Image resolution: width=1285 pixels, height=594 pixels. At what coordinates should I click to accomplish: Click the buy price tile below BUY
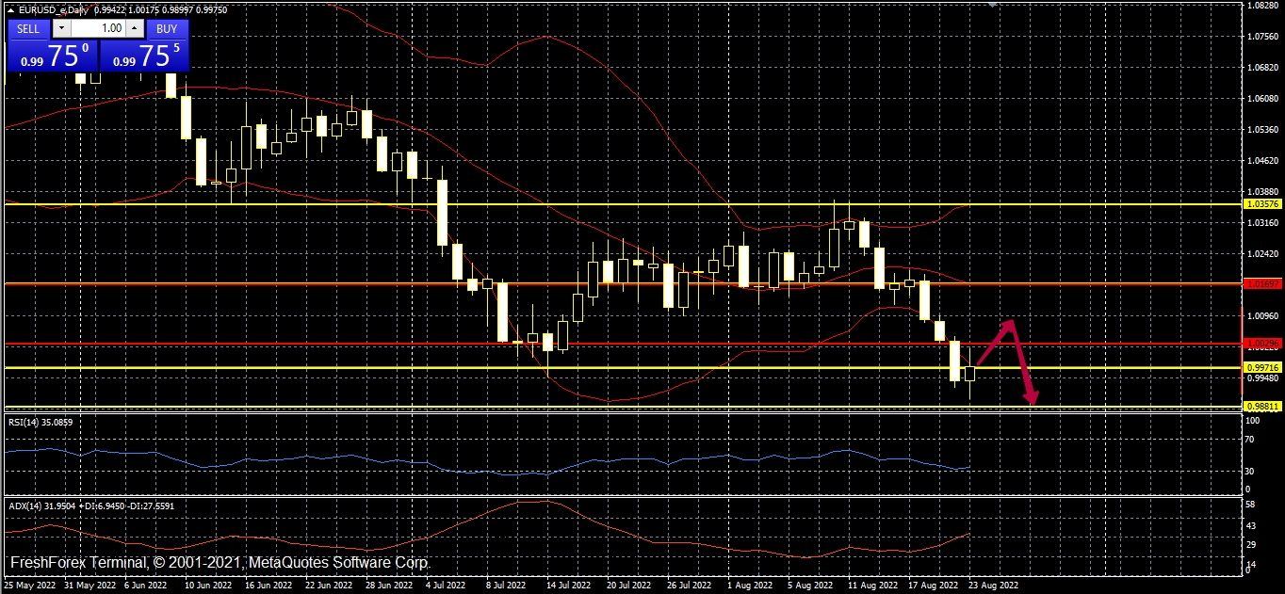coord(144,56)
